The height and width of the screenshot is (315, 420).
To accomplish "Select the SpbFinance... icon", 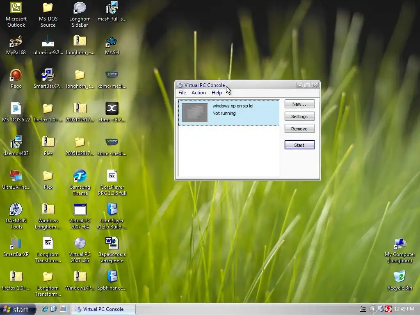I will click(x=112, y=281).
